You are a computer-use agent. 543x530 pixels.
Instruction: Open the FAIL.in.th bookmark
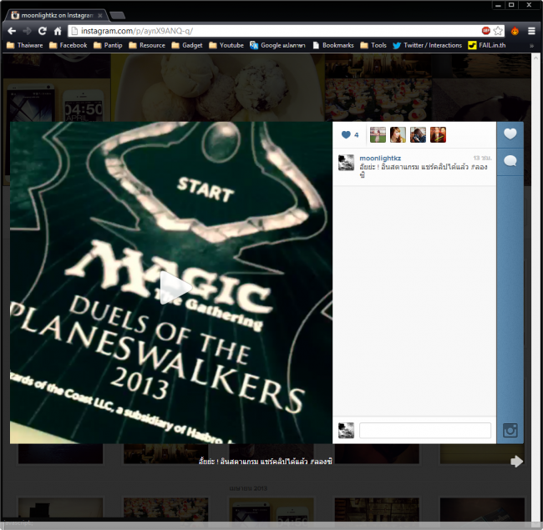coord(486,45)
